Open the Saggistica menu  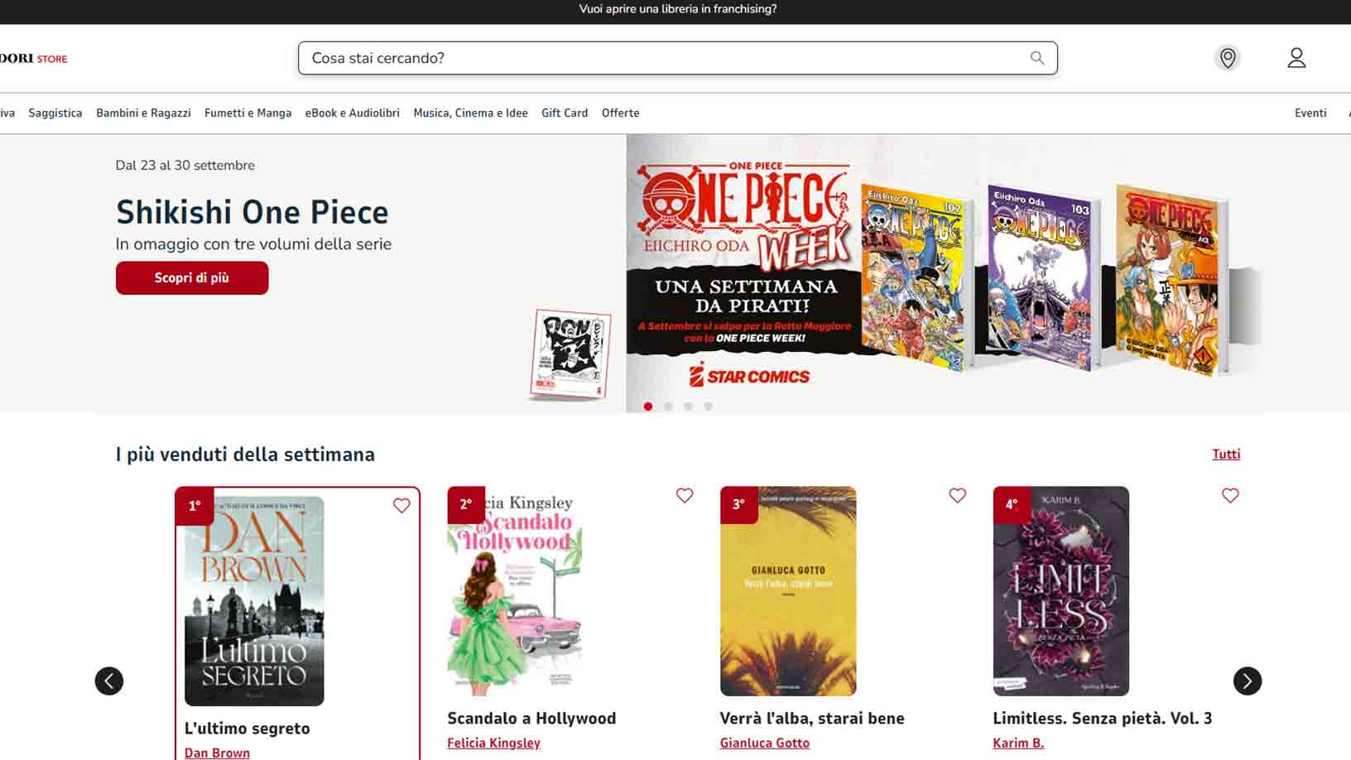(x=55, y=113)
